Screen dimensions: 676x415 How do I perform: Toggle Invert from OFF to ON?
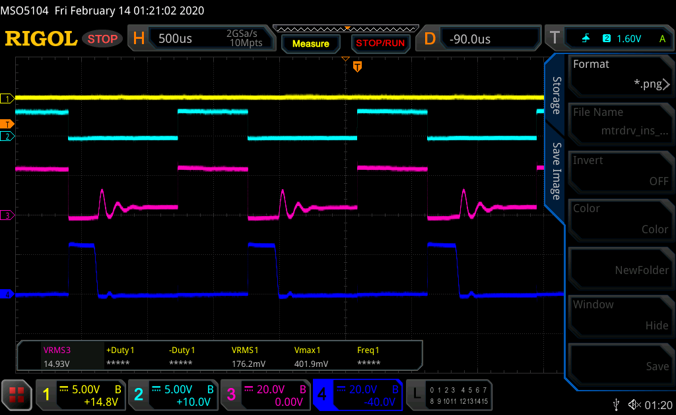click(x=621, y=172)
